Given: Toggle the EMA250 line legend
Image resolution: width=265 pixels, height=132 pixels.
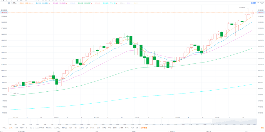Looking at the screenshot, I should click(x=106, y=3).
